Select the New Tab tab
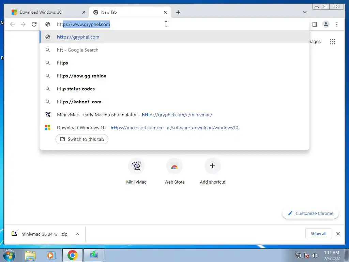The image size is (349, 262). click(x=130, y=12)
